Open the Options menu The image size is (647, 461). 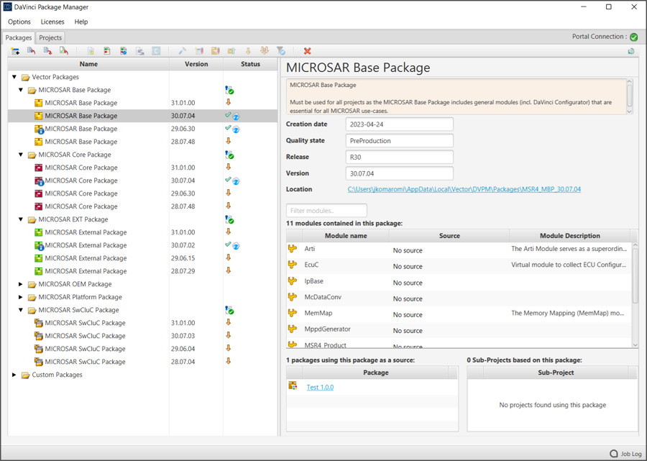point(19,22)
